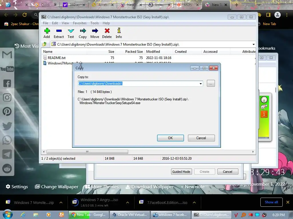Go up one folder level icon
Screen dimensions: 293x219
pos(44,44)
